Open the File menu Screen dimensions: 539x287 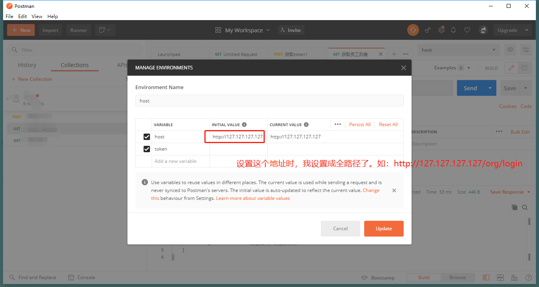click(9, 17)
